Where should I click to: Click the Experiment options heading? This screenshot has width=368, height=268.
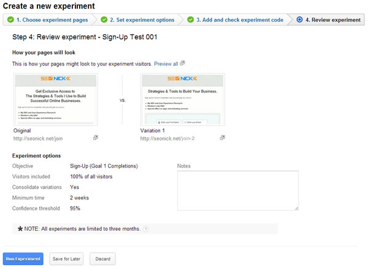click(36, 156)
